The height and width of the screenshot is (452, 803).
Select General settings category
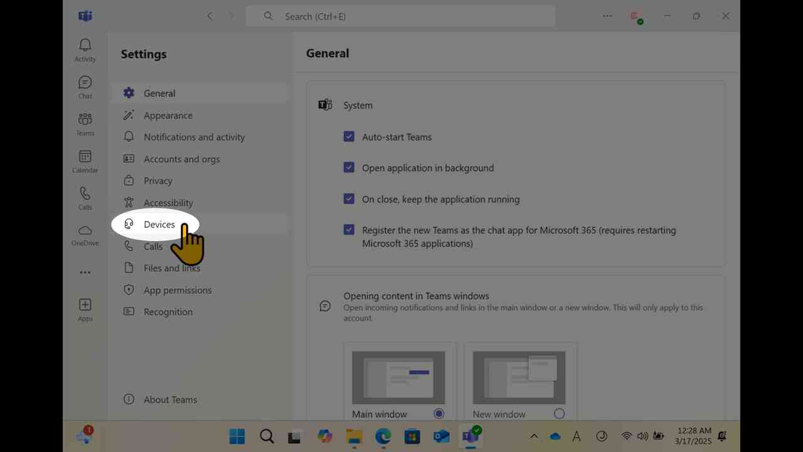199,93
